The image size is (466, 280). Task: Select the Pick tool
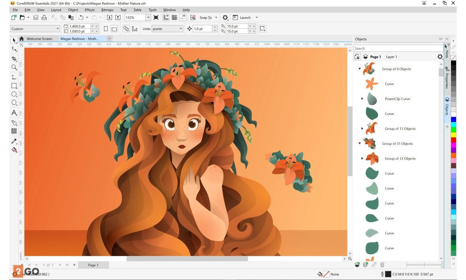pyautogui.click(x=14, y=40)
